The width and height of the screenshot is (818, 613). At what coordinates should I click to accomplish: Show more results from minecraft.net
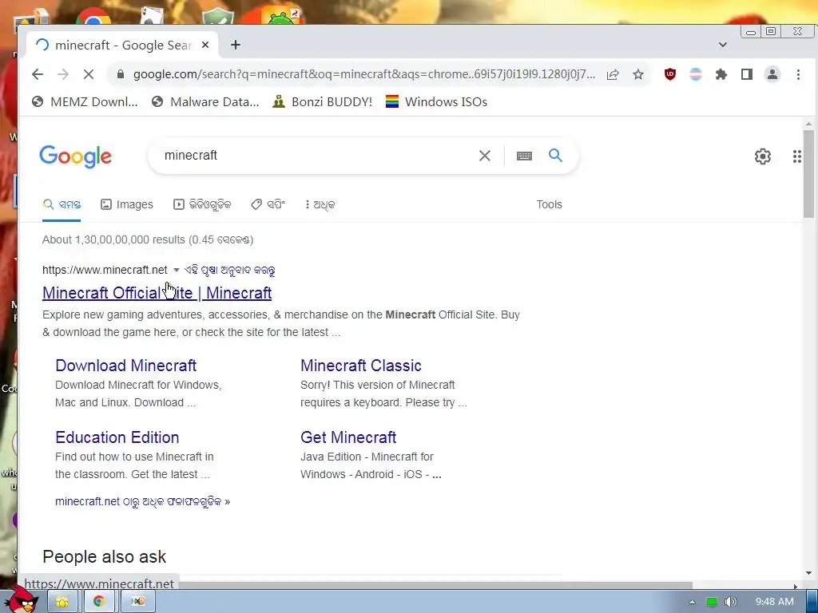tap(142, 501)
